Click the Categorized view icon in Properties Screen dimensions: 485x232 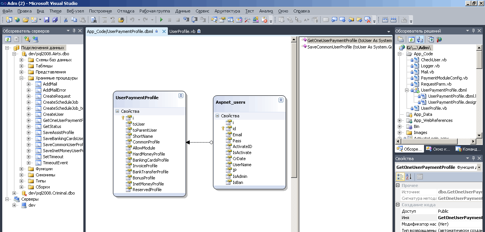pos(400,177)
